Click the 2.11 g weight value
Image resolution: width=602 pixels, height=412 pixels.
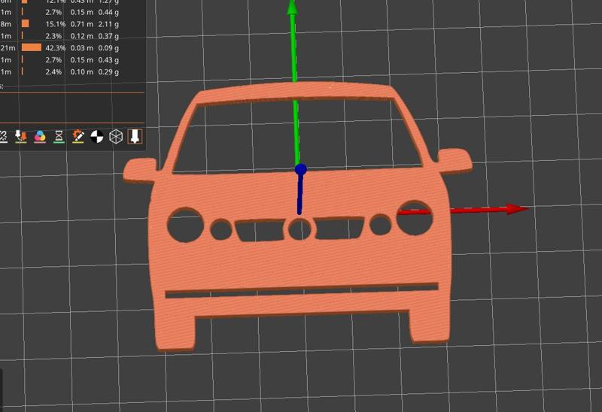click(108, 24)
